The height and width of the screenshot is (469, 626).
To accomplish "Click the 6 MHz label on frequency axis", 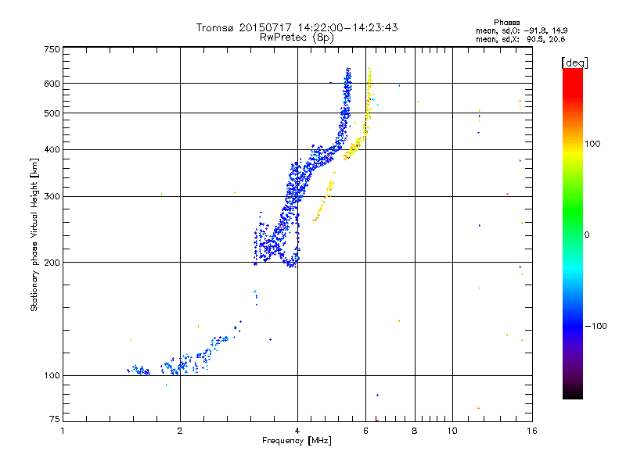I will click(365, 431).
